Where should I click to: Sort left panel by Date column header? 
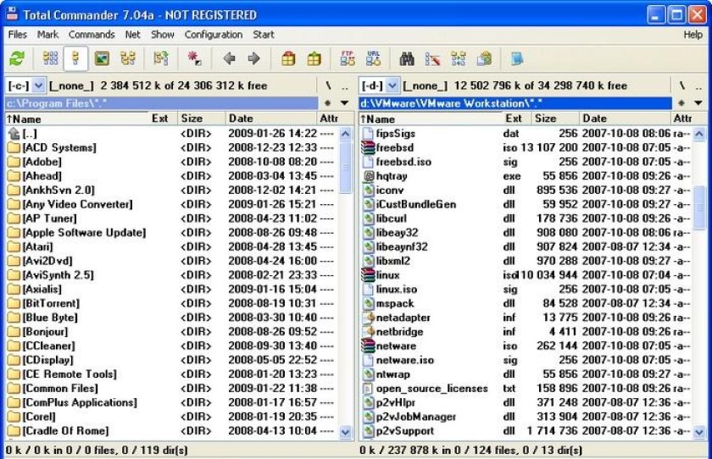tap(271, 119)
